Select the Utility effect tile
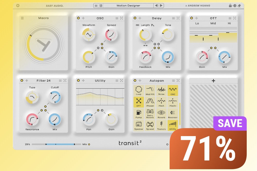This screenshot has width=257, height=171. point(173,125)
